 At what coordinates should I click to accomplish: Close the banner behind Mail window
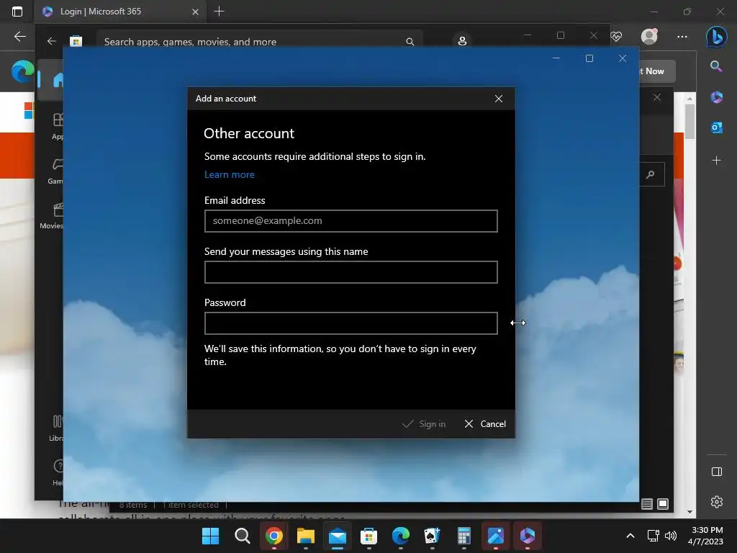pos(657,97)
